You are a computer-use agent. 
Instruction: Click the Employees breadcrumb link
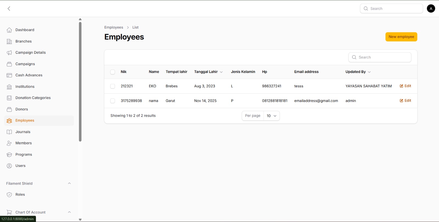click(x=114, y=27)
